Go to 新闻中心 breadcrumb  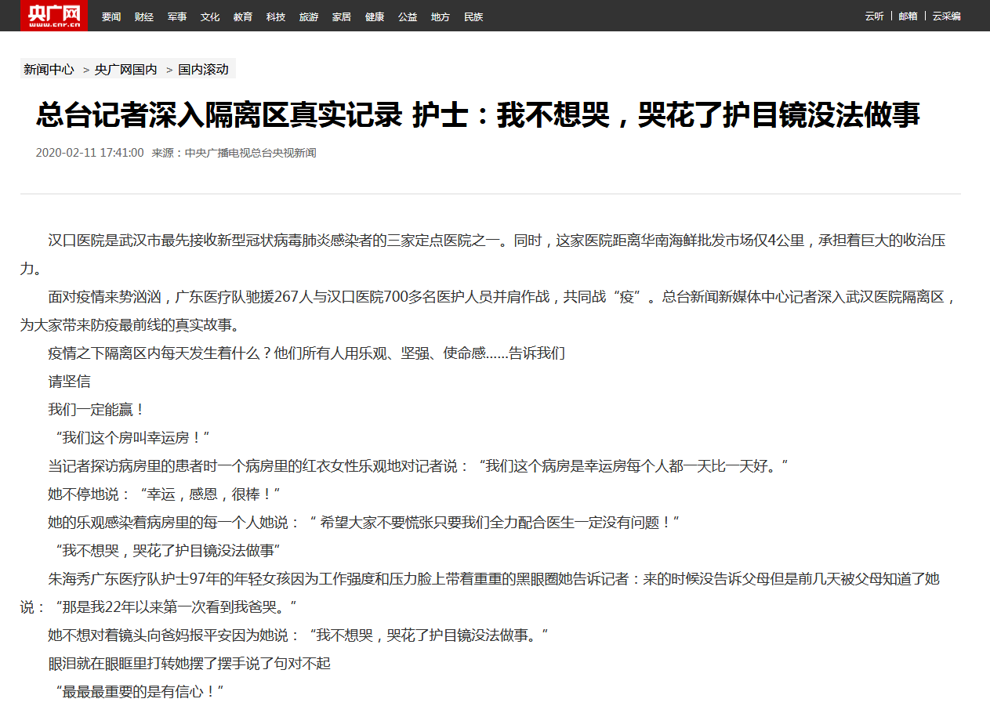click(49, 69)
